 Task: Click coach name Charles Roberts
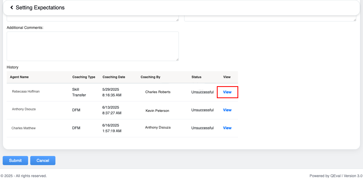[x=158, y=92]
